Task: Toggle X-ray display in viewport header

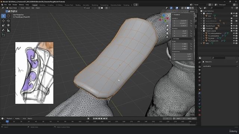Action: click(182, 8)
